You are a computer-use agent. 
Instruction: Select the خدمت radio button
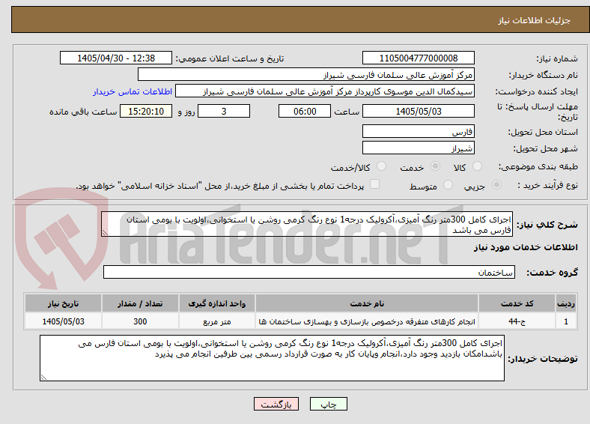(435, 166)
